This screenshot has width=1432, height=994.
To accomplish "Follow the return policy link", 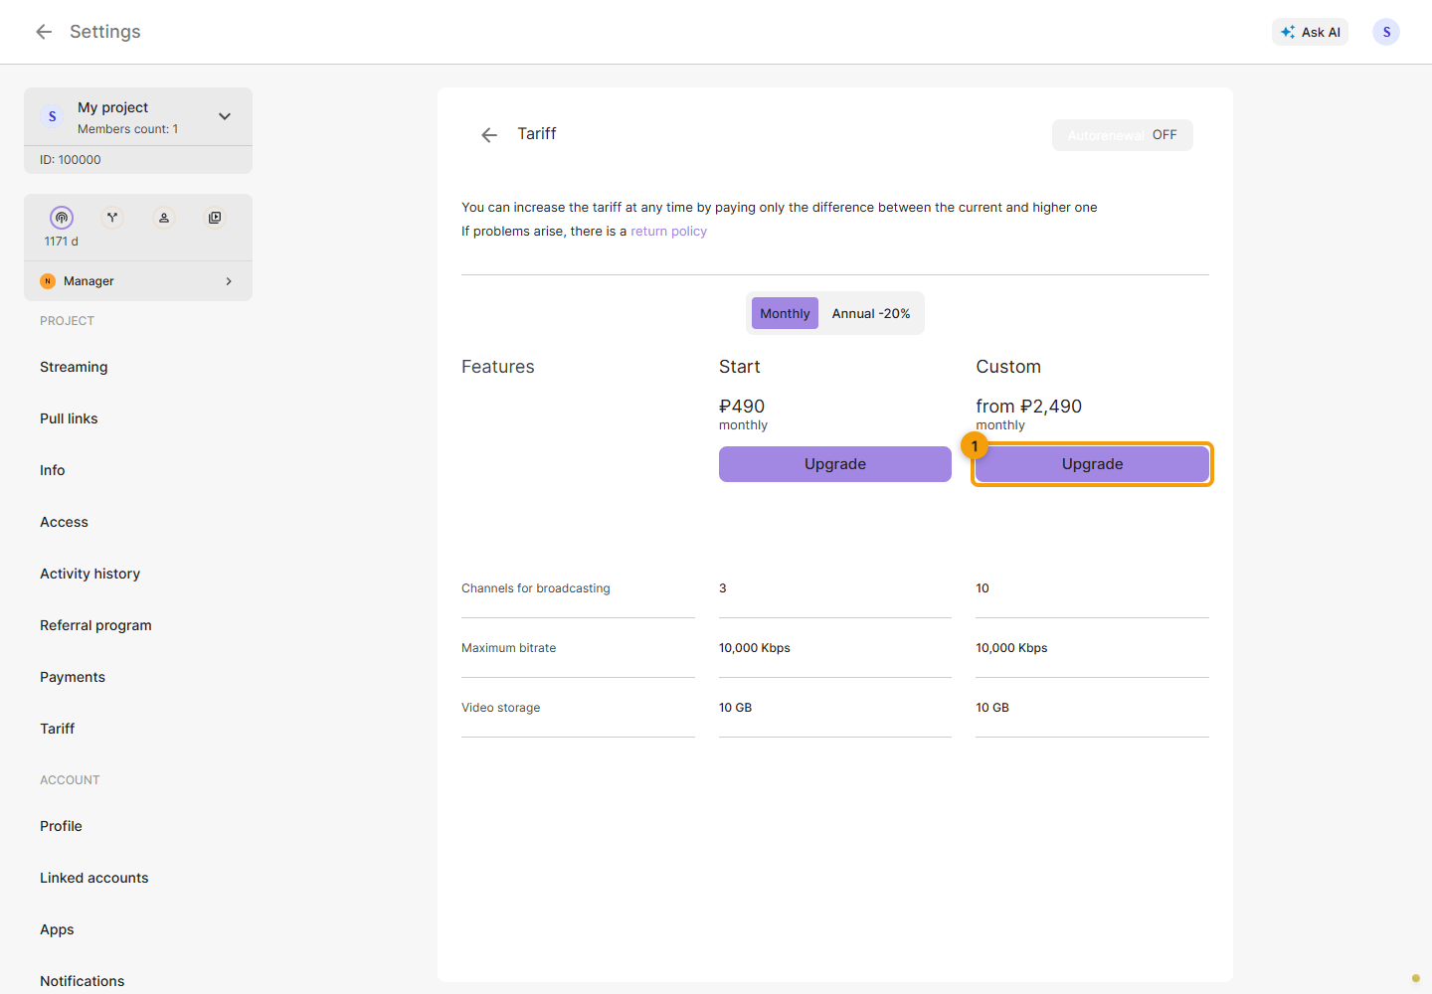I will 668,232.
